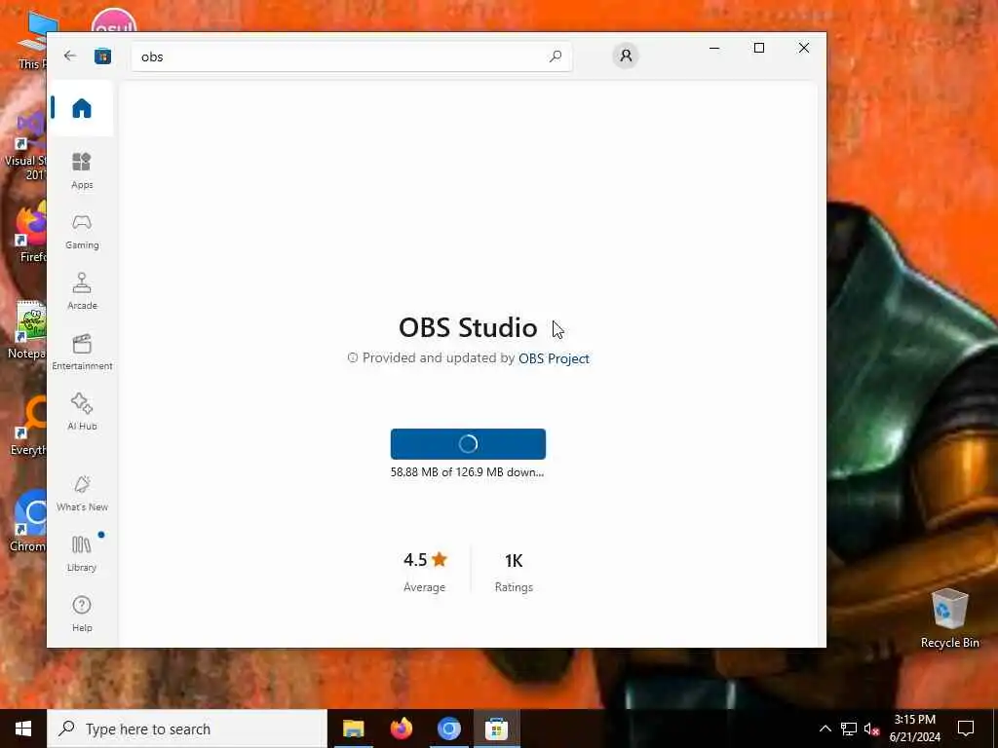Open the user account profile icon

click(x=626, y=56)
